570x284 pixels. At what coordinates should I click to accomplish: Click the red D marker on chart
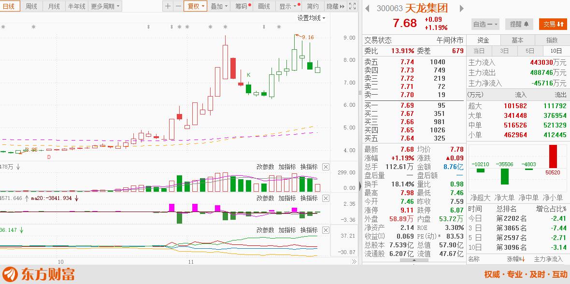click(x=49, y=157)
